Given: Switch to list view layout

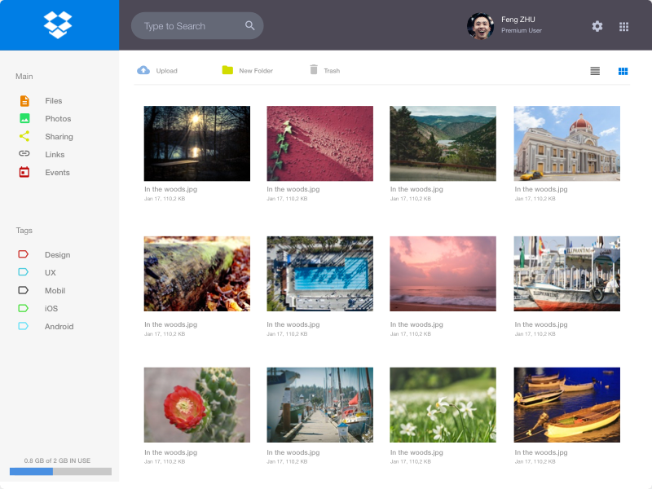Looking at the screenshot, I should 595,71.
